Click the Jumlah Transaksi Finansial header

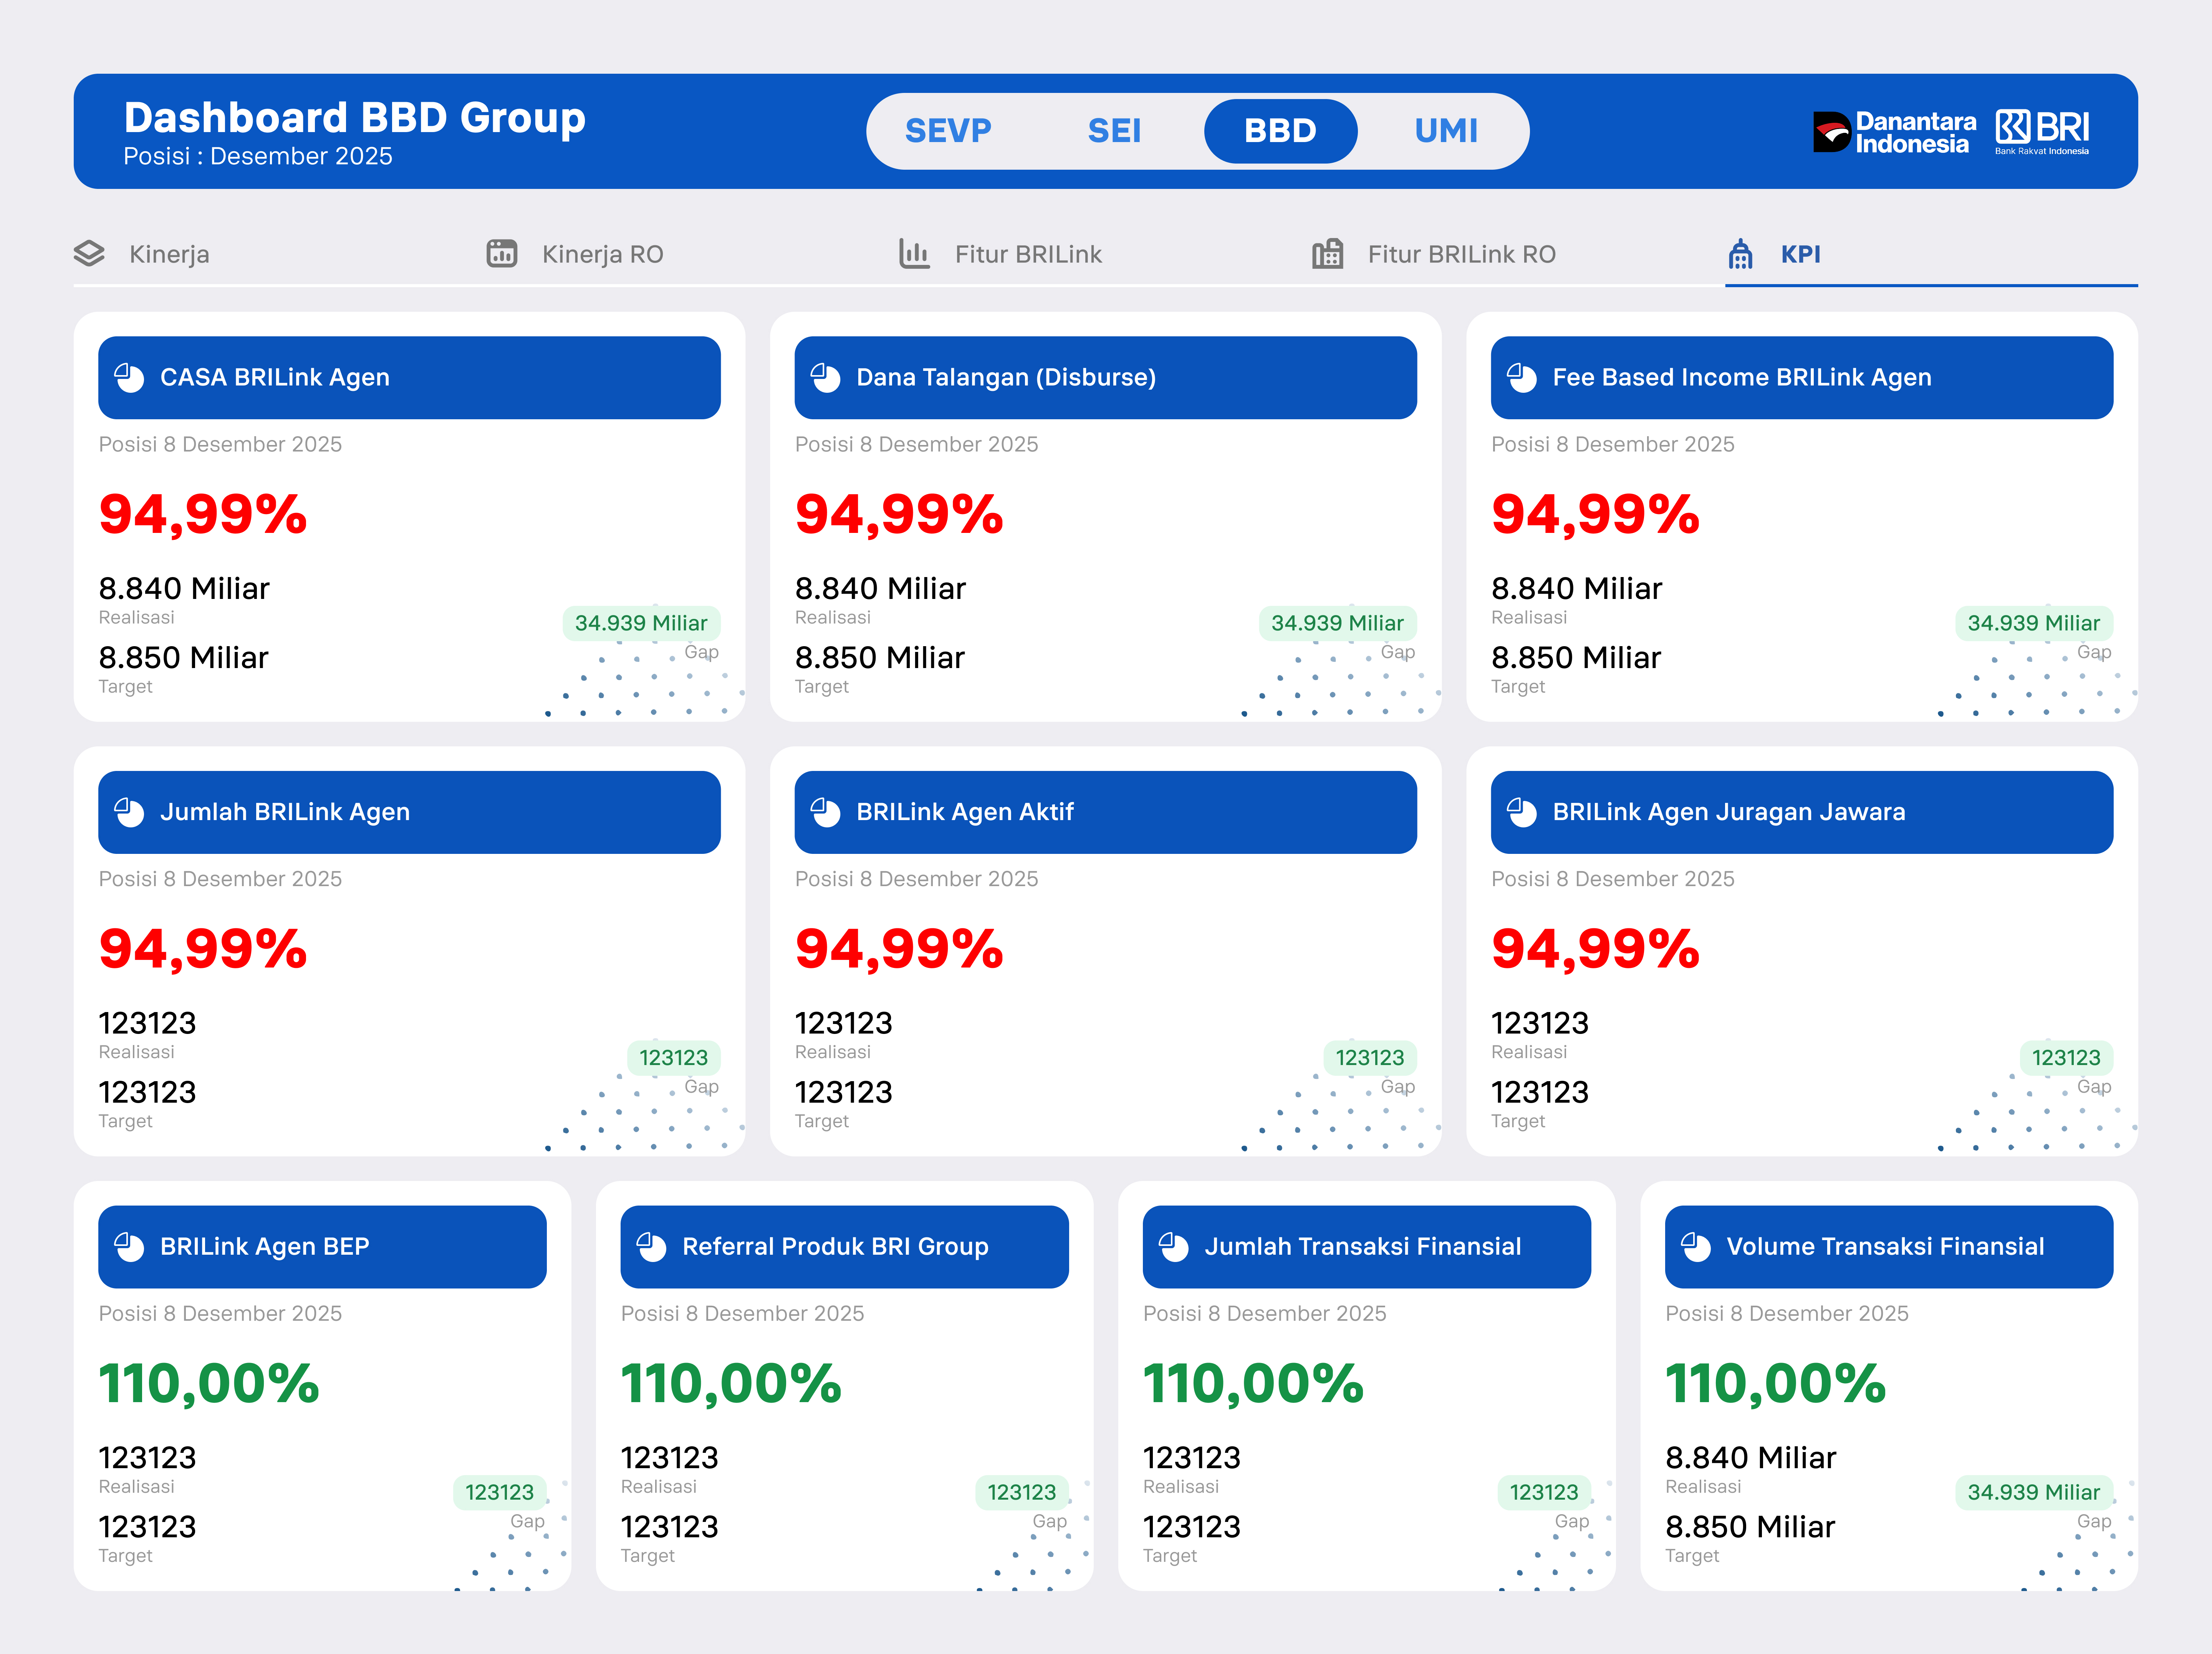[1367, 1247]
